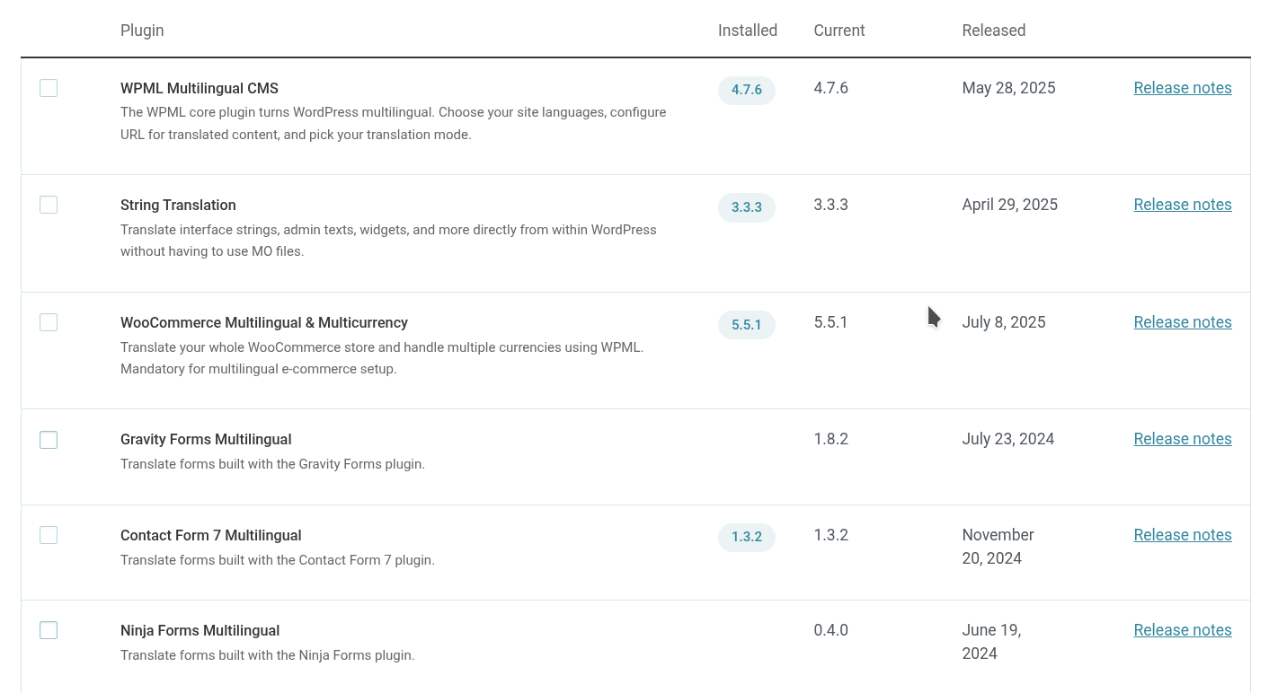Open WooCommerce Multilingual release notes link
This screenshot has width=1269, height=693.
(1182, 322)
